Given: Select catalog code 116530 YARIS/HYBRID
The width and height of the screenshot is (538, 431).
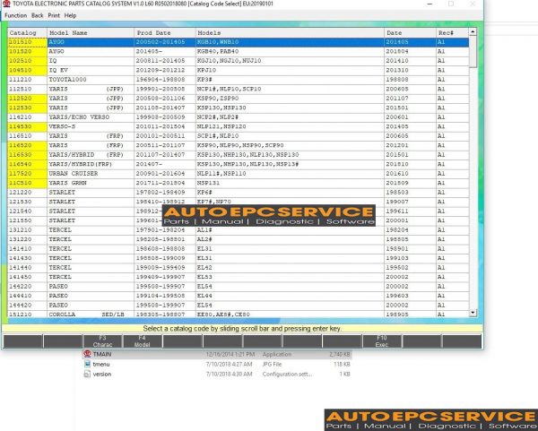Looking at the screenshot, I should point(27,155).
